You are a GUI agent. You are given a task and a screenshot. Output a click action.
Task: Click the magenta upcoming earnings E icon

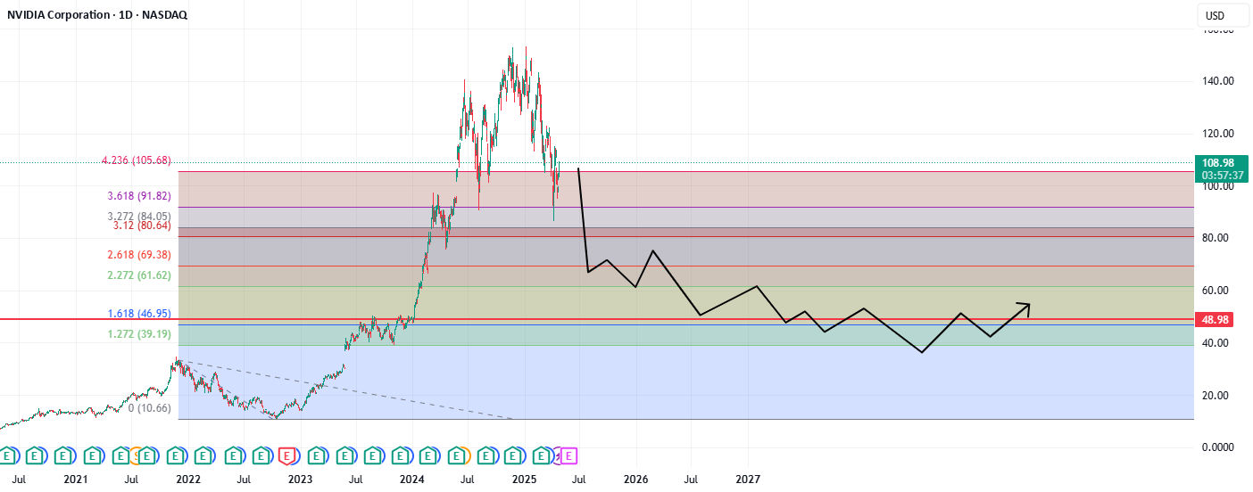pos(569,455)
